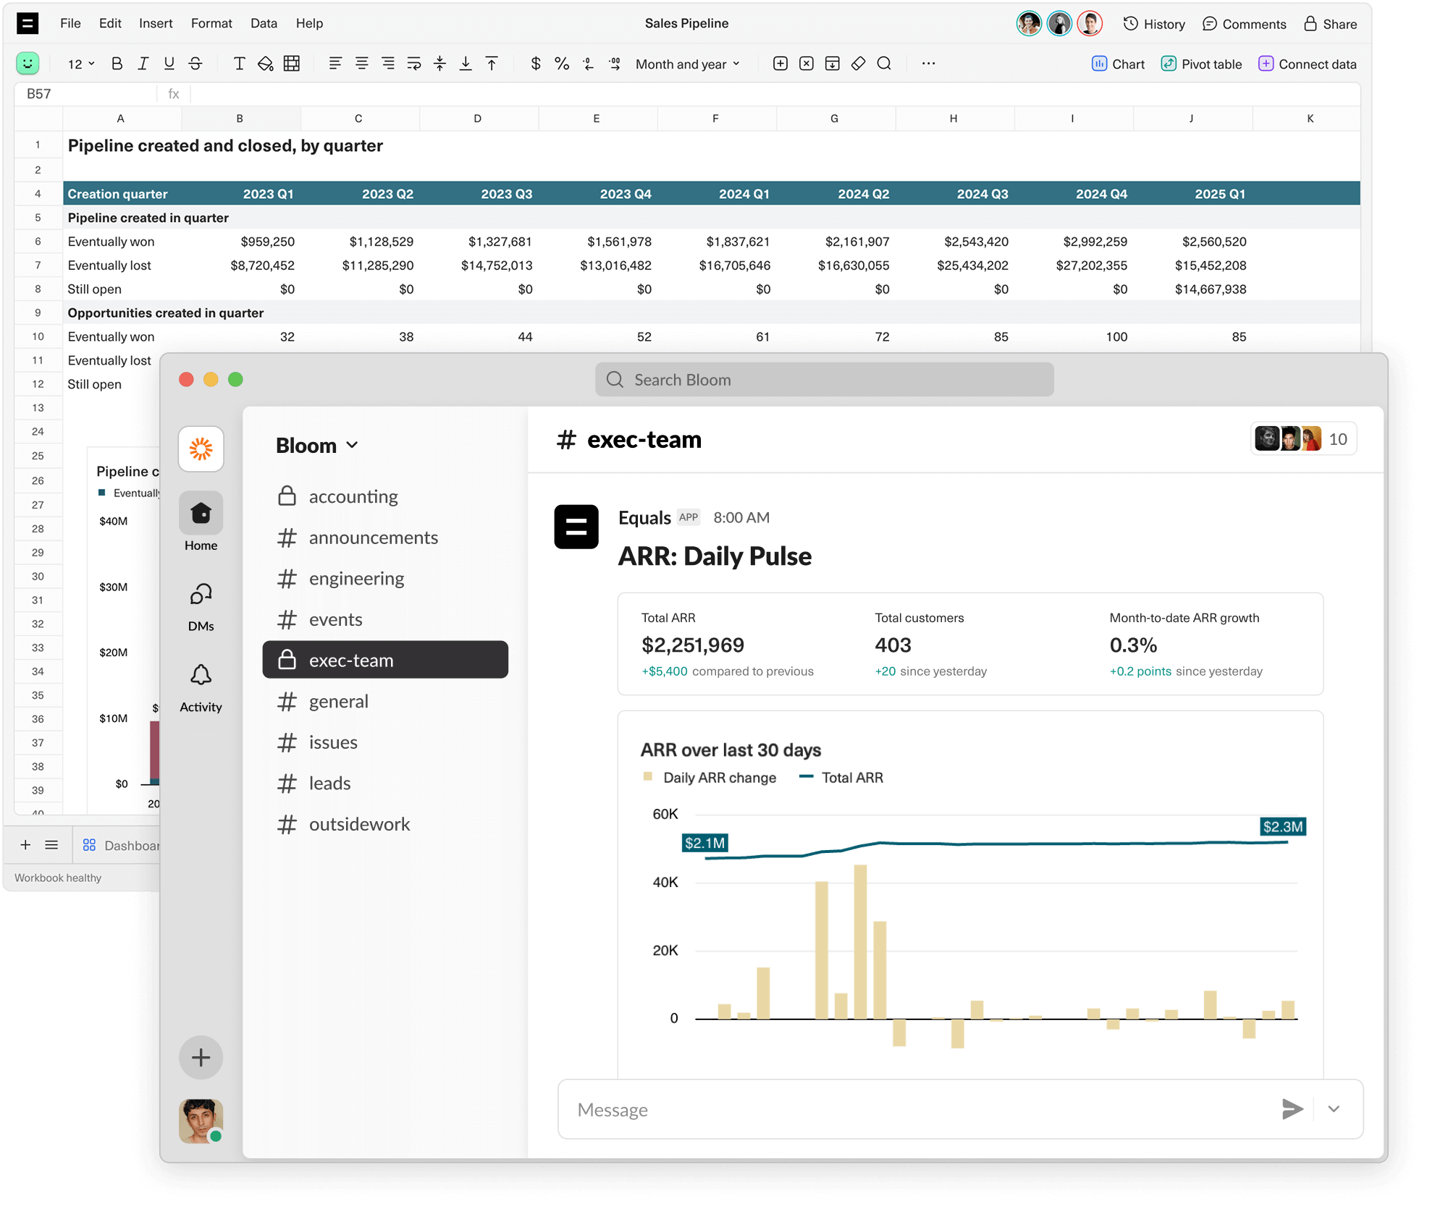The image size is (1435, 1214).
Task: Open version History
Action: click(x=1153, y=23)
